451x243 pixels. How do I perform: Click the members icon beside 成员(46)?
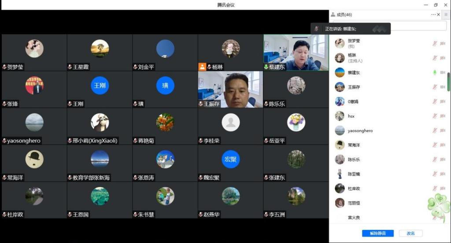point(333,15)
